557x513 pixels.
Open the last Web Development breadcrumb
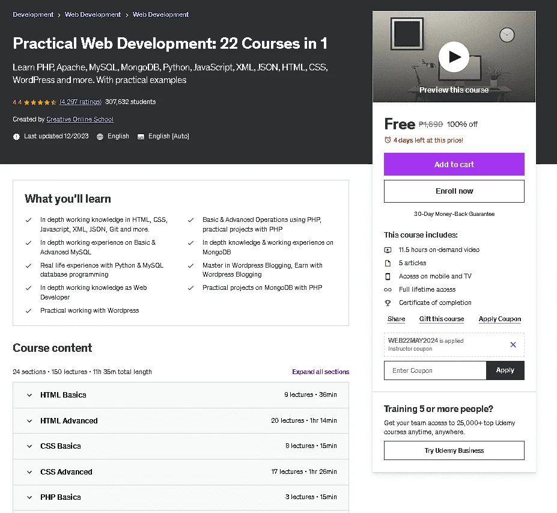point(160,14)
